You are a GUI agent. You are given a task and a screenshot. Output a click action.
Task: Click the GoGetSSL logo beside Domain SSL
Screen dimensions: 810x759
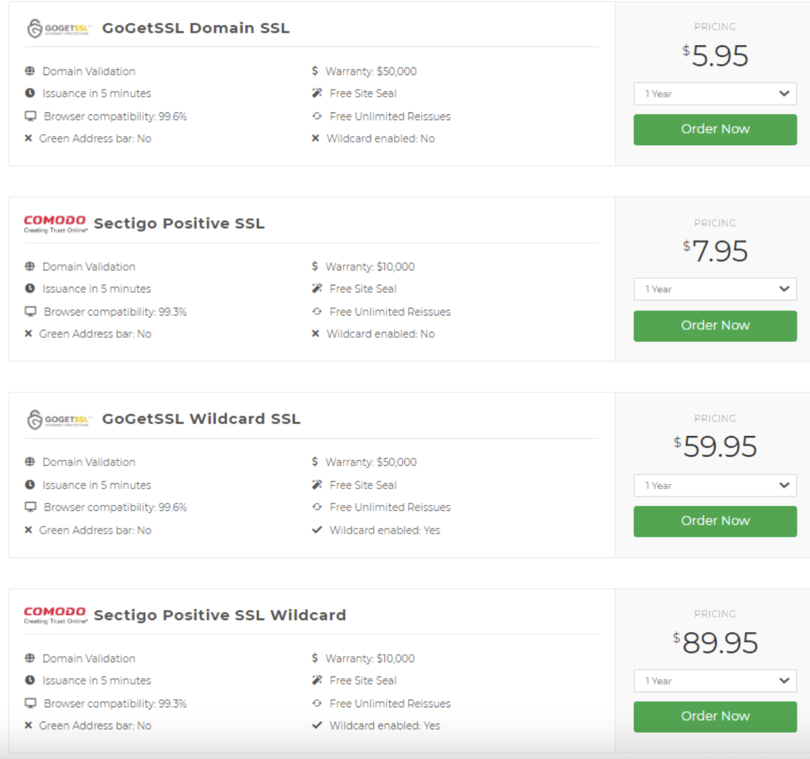[59, 29]
